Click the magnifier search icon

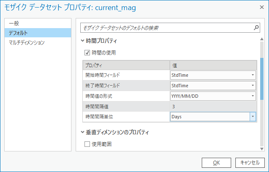(256, 28)
